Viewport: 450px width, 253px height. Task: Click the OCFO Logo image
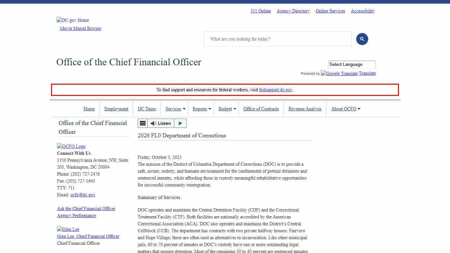pos(71,146)
